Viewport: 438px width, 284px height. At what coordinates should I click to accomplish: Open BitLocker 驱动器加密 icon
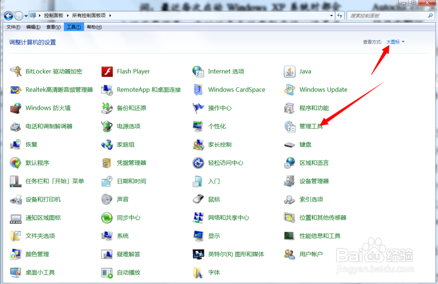click(16, 71)
